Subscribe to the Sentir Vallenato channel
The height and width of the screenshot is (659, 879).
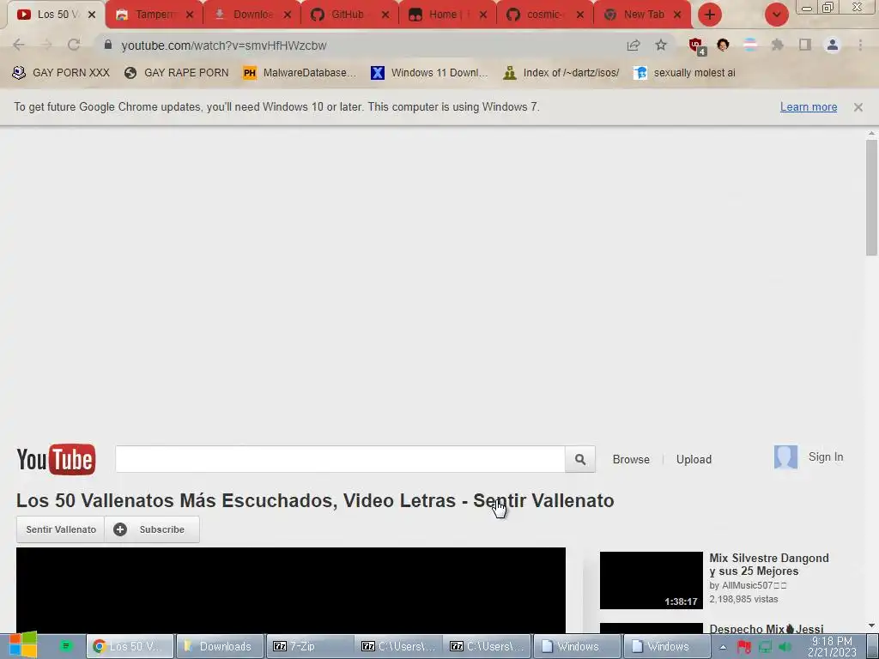click(152, 529)
